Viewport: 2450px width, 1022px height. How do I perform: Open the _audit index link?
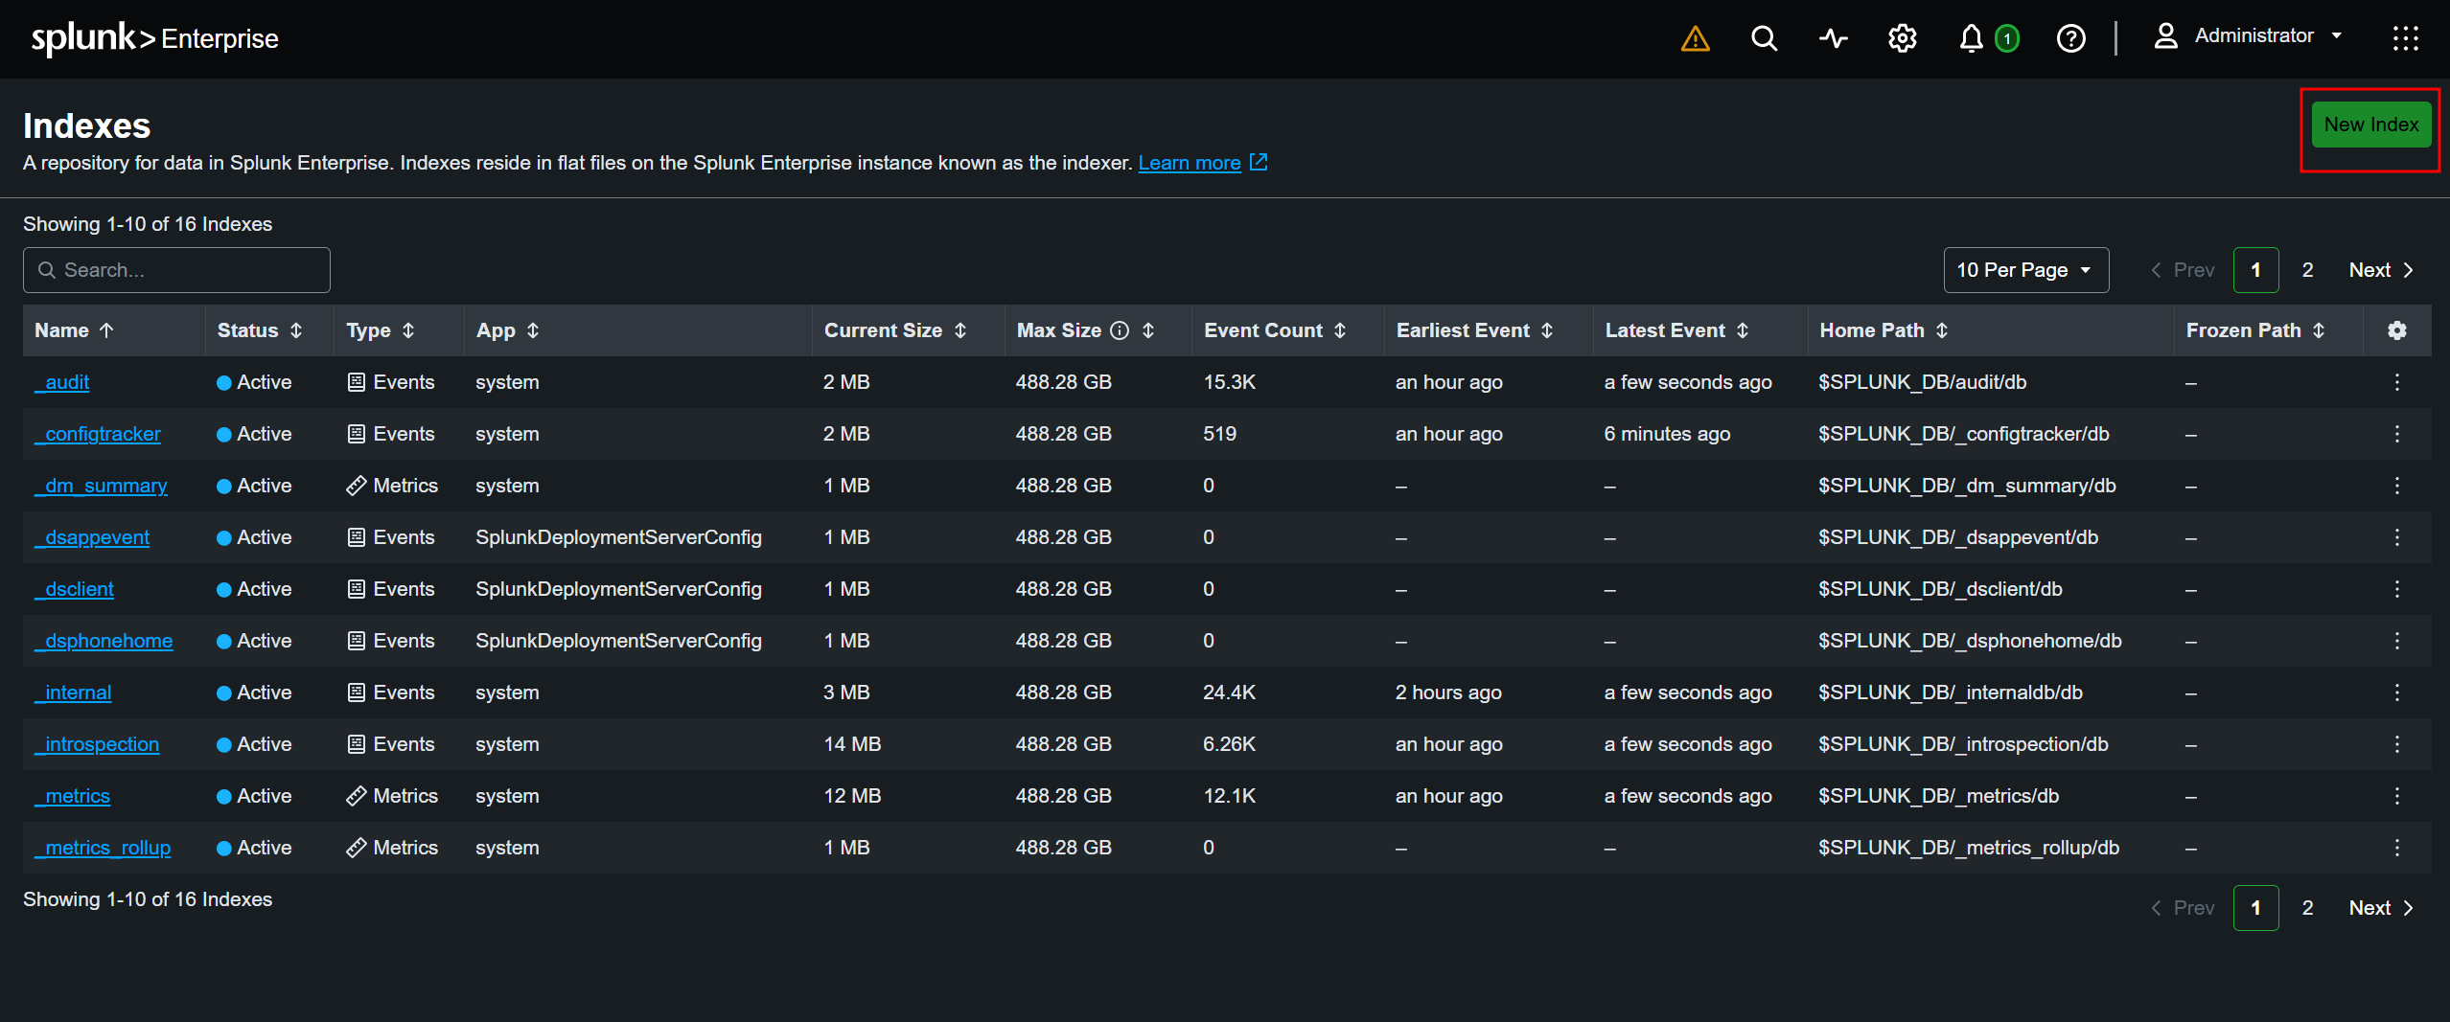pos(62,382)
